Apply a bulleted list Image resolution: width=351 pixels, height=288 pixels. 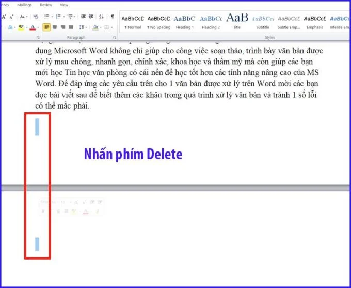[46, 17]
